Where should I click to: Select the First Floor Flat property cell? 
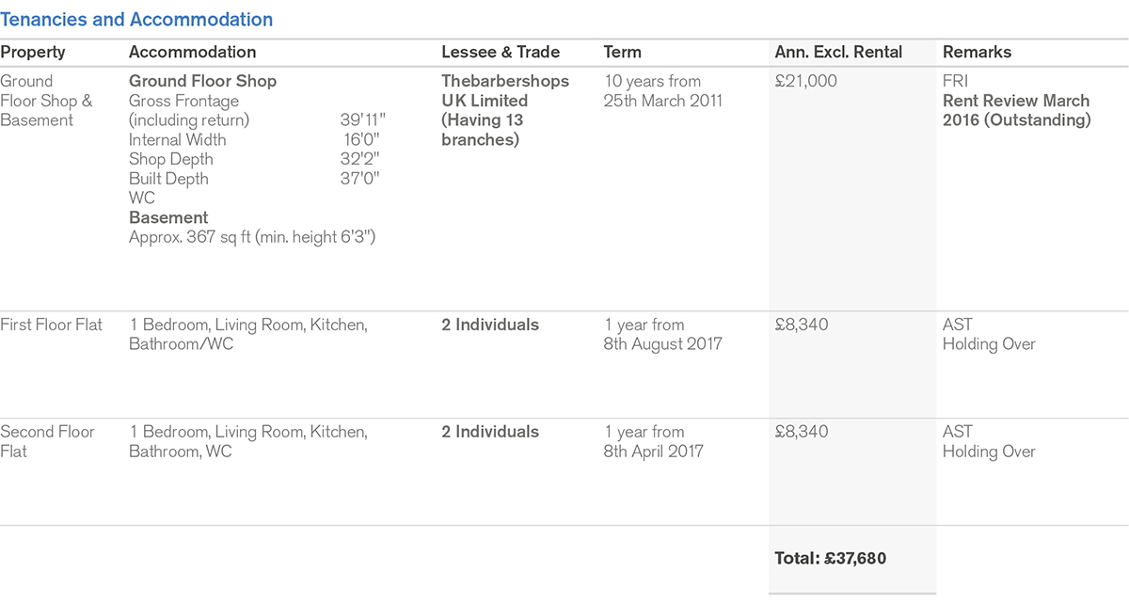[x=51, y=325]
